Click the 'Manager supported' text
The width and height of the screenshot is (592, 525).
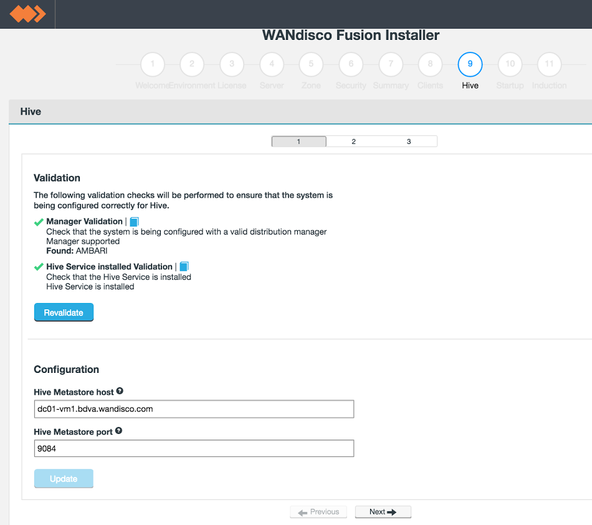click(x=83, y=241)
